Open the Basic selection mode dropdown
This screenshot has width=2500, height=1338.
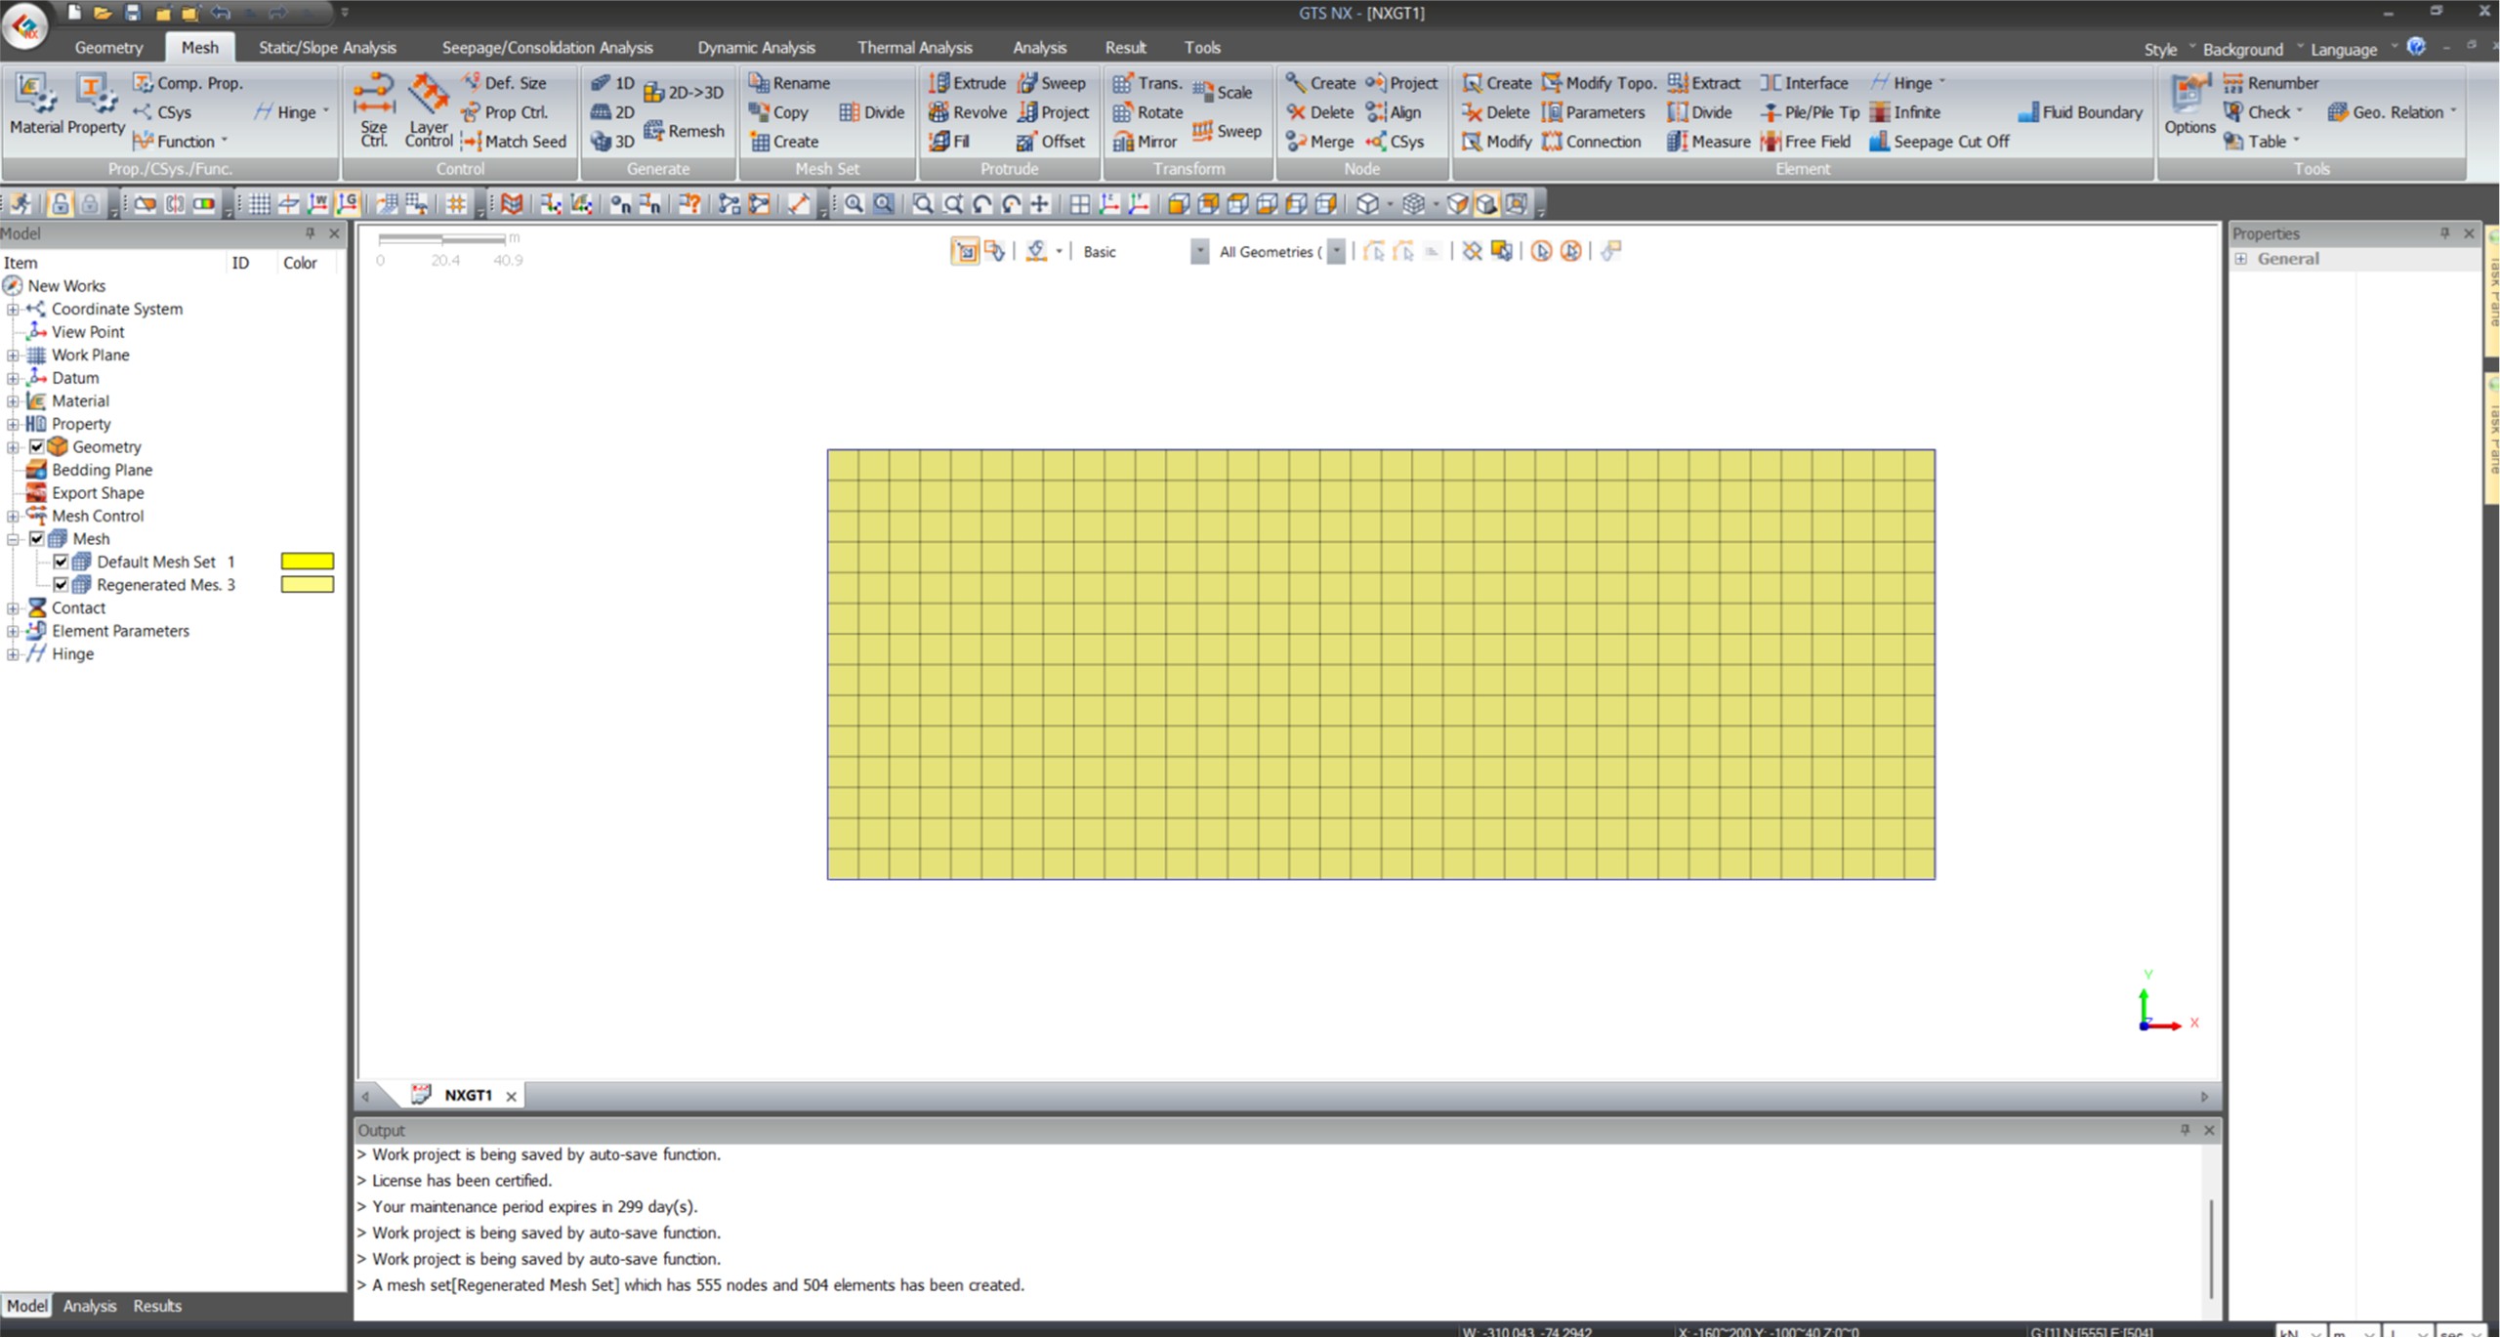pyautogui.click(x=1199, y=252)
